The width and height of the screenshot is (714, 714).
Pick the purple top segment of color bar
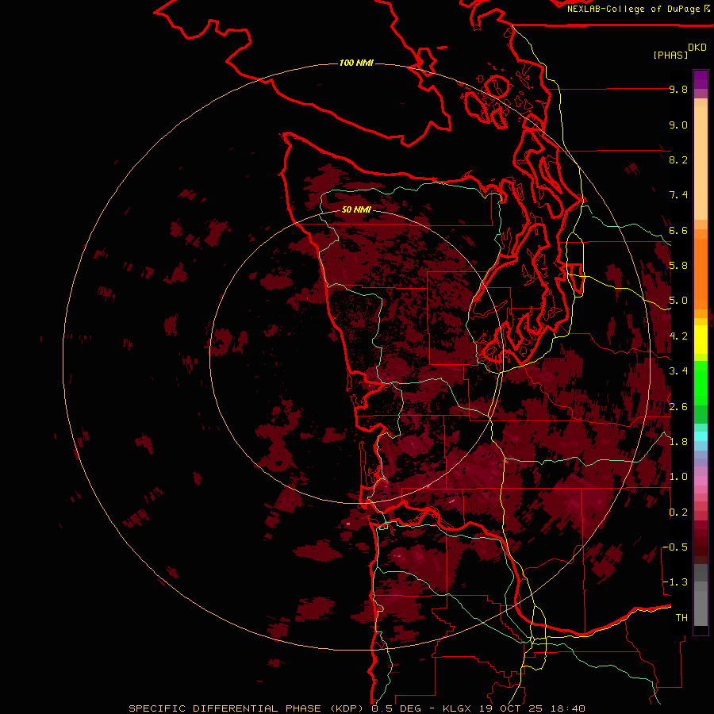pyautogui.click(x=701, y=79)
